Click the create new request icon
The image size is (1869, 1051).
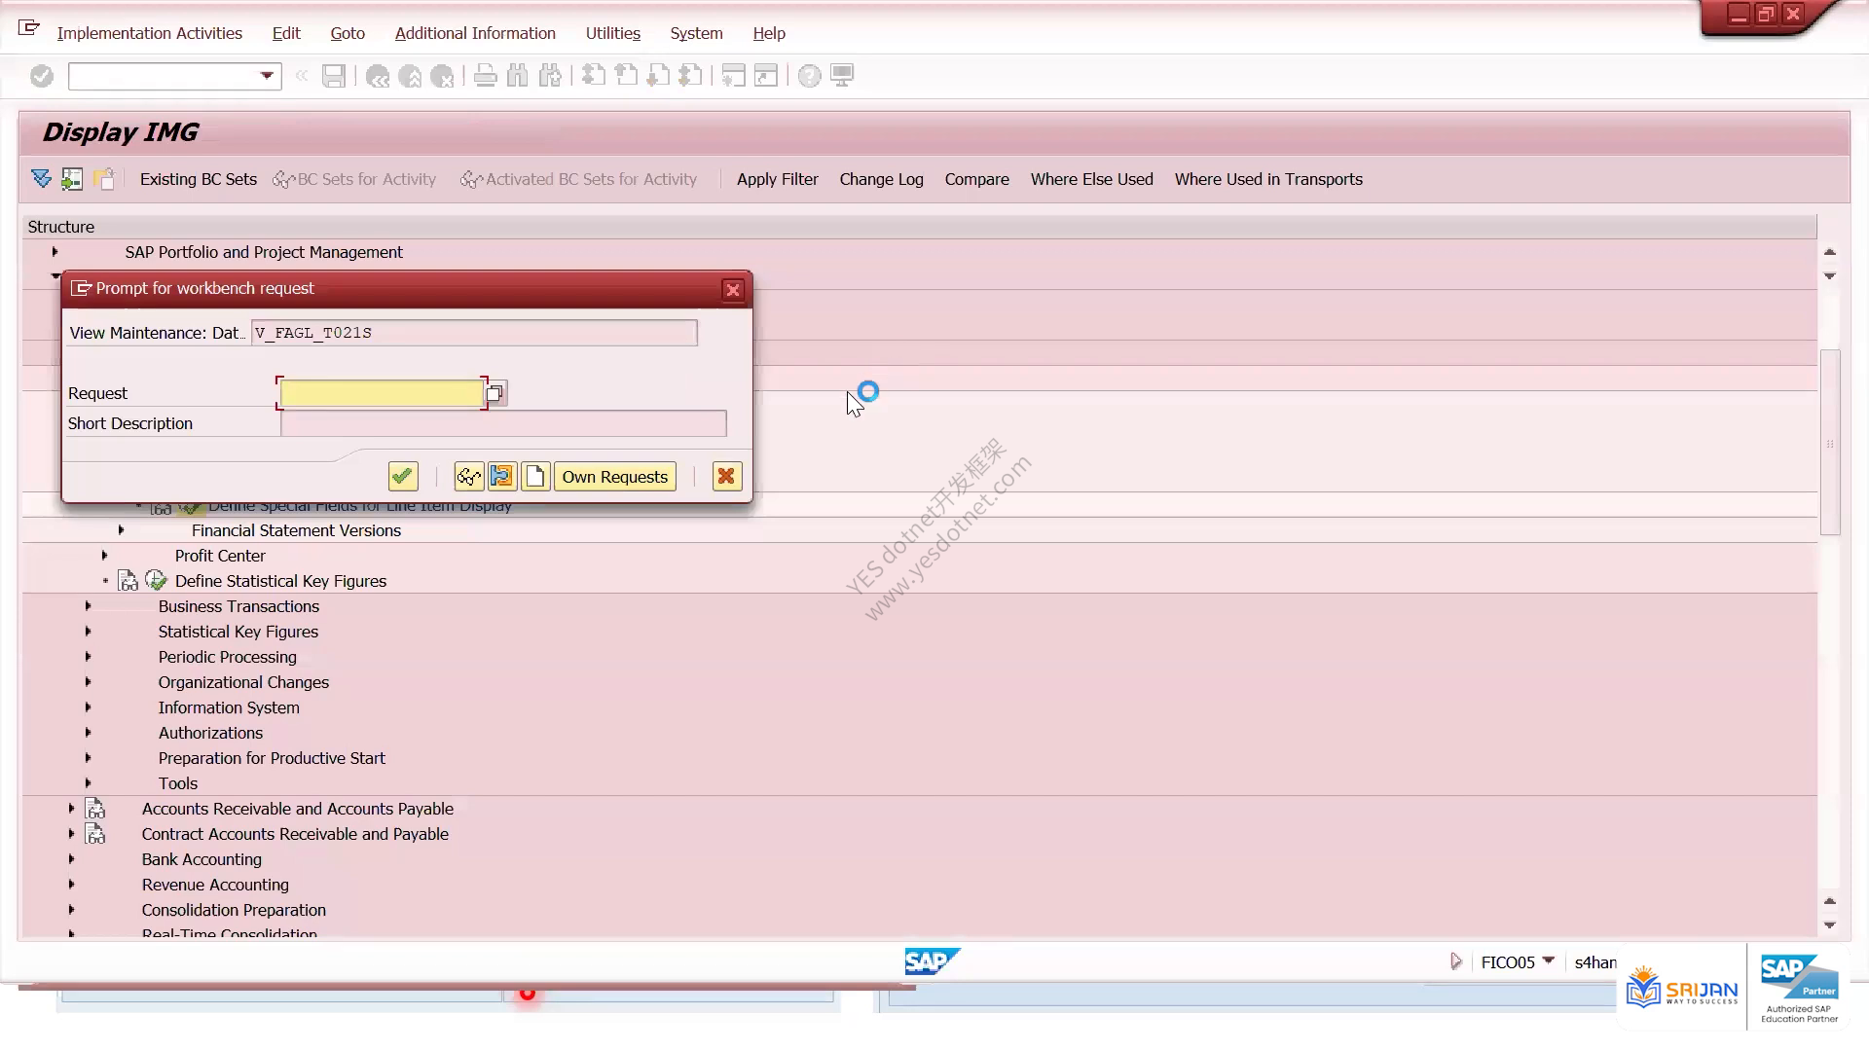pyautogui.click(x=535, y=477)
